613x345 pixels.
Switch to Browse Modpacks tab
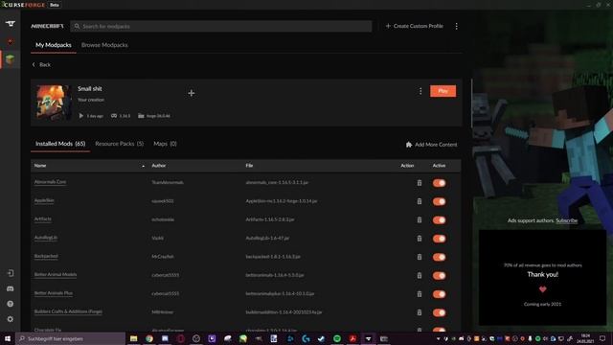pos(104,45)
